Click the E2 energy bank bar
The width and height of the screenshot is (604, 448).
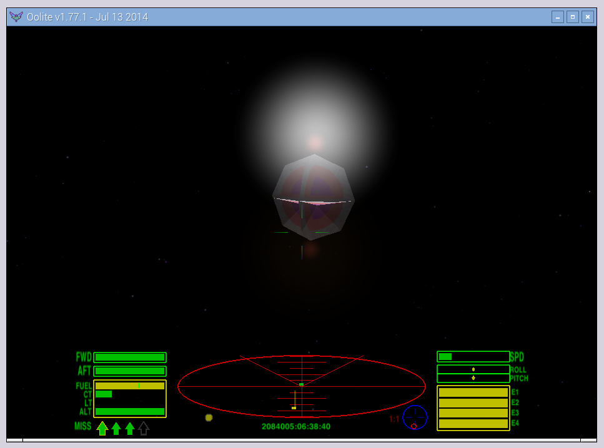pyautogui.click(x=473, y=402)
